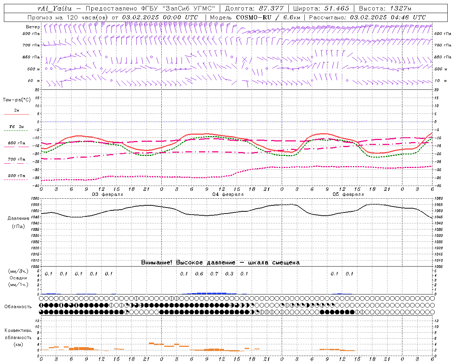
Task: Click the precipitation value "0.7"
Action: 214,274
